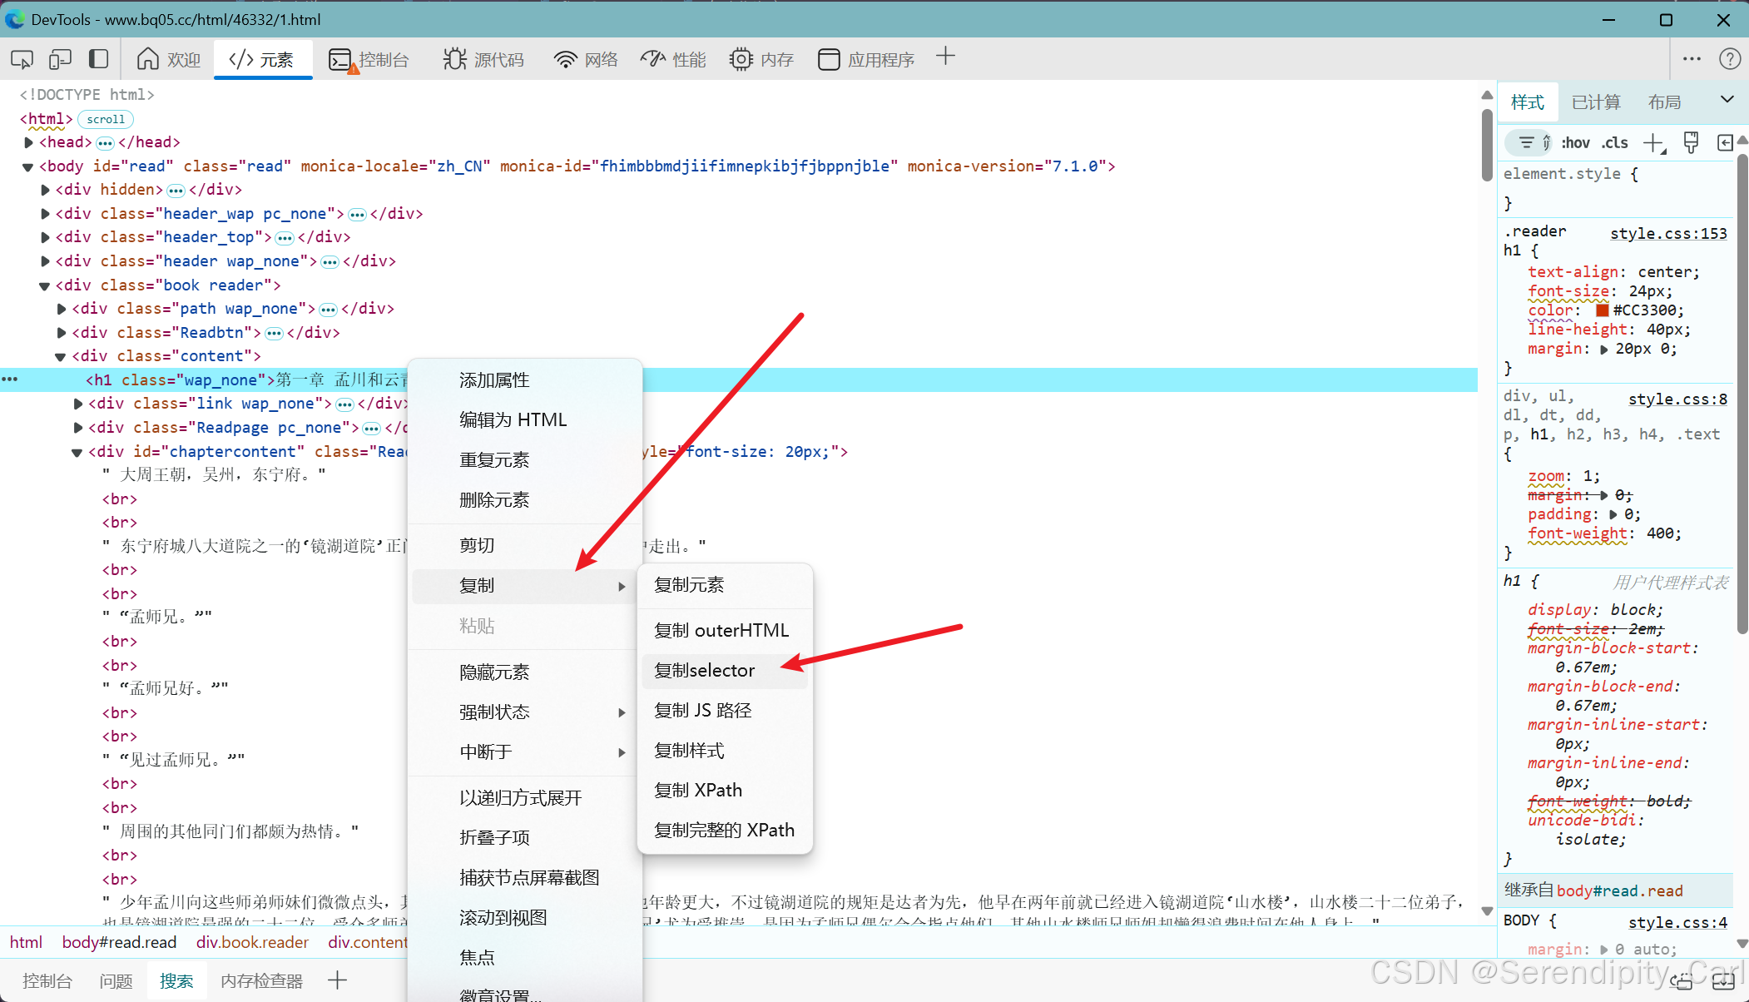Click the #CC3300 color swatch

coord(1602,310)
